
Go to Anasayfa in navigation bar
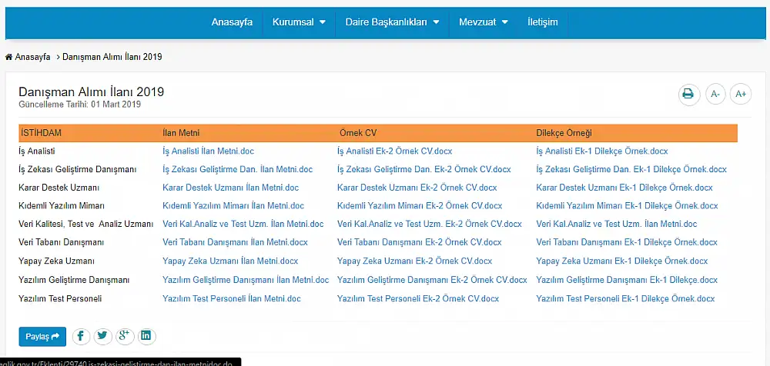pyautogui.click(x=232, y=22)
